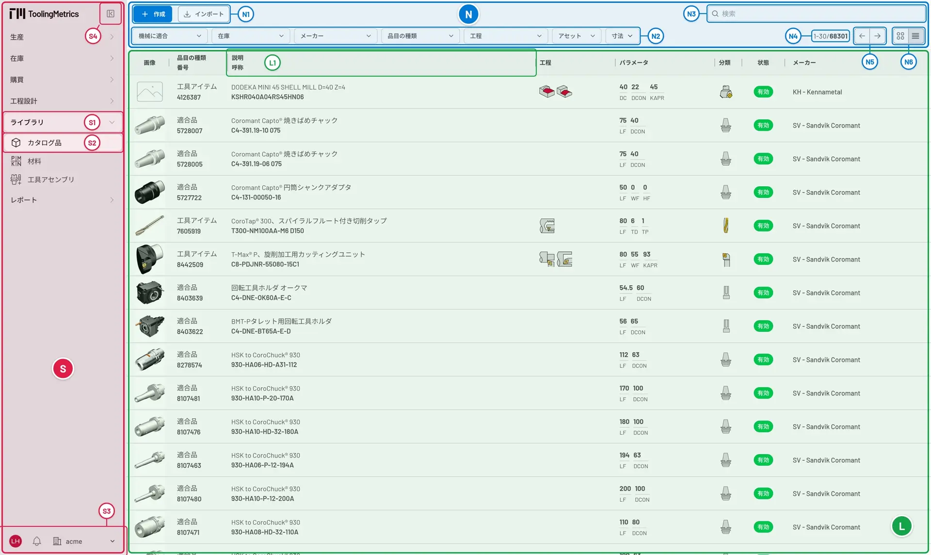The image size is (931, 555).
Task: Click the 説明 呼称 column header
Action: coord(238,63)
